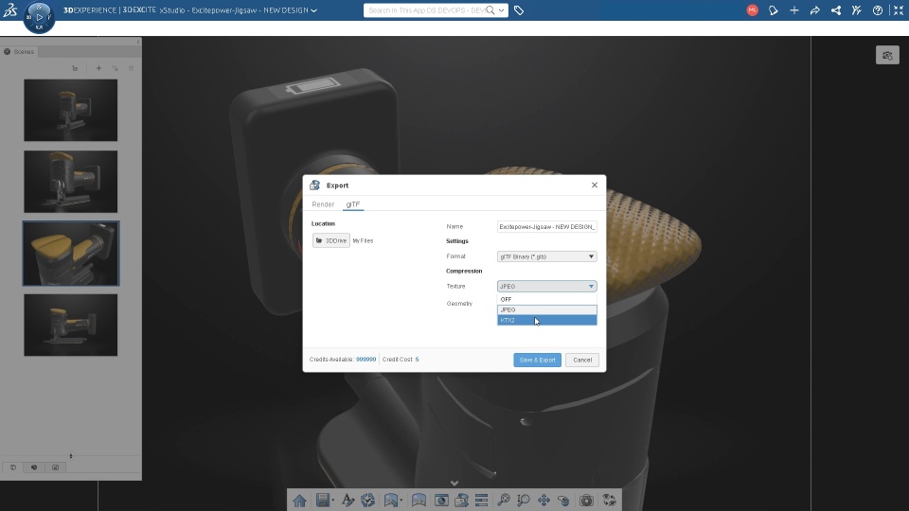Add a new scene with plus icon
Screen dimensions: 909x511
pos(98,68)
